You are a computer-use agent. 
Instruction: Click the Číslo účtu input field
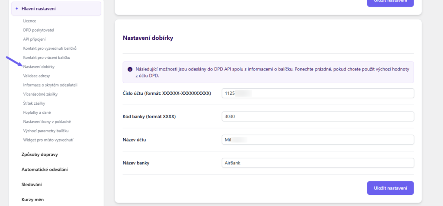point(317,93)
